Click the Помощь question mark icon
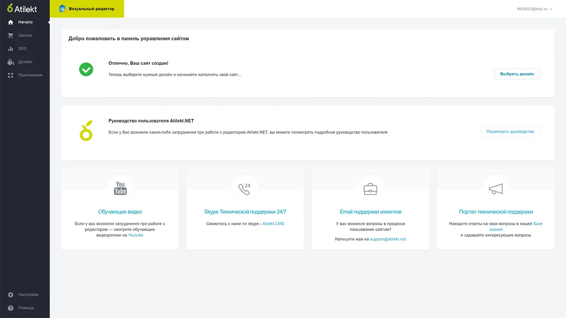This screenshot has width=566, height=318. tap(11, 308)
